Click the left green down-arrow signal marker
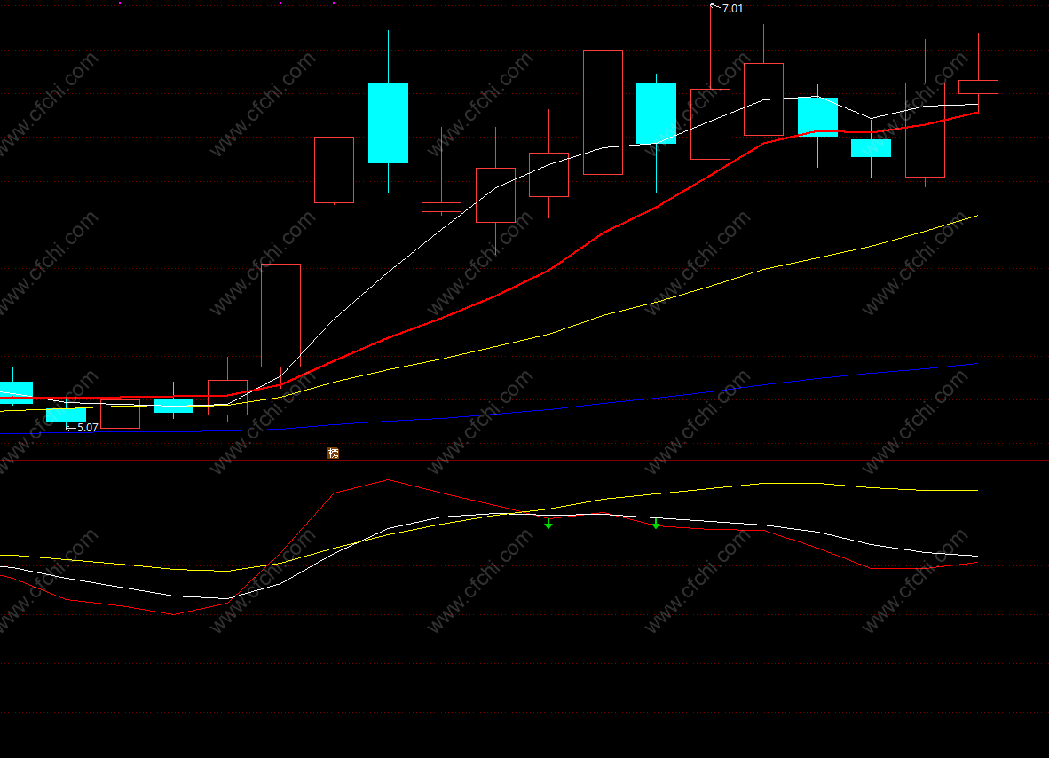 coord(548,524)
